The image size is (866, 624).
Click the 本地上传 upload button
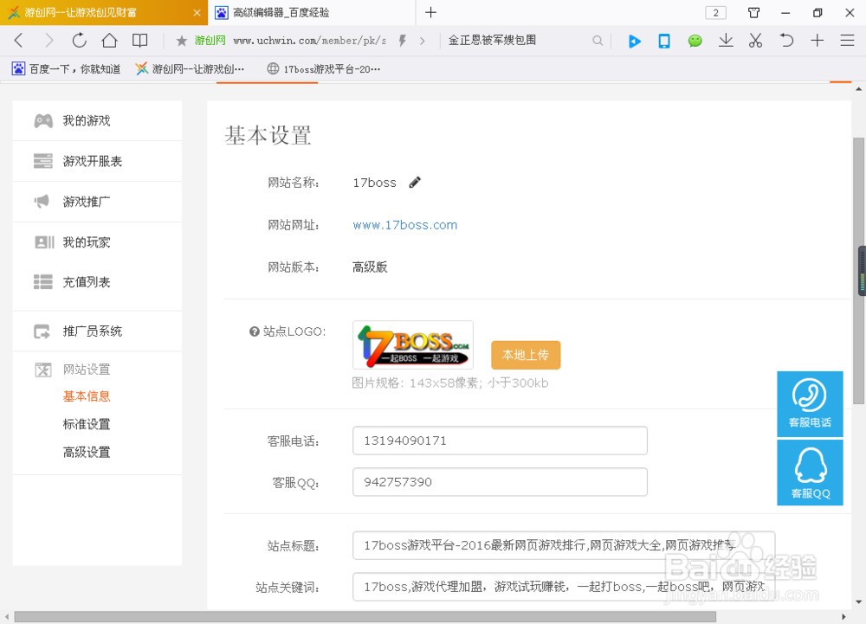pos(526,355)
